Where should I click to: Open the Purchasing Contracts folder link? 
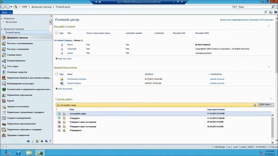point(77,79)
